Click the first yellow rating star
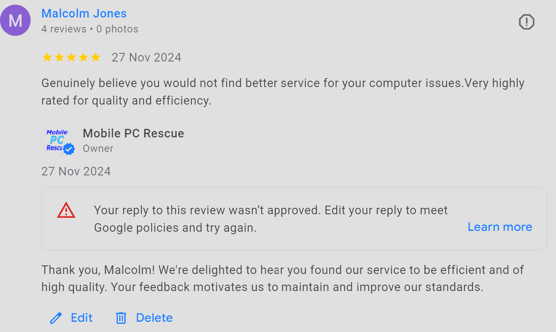This screenshot has width=556, height=332. tap(47, 58)
